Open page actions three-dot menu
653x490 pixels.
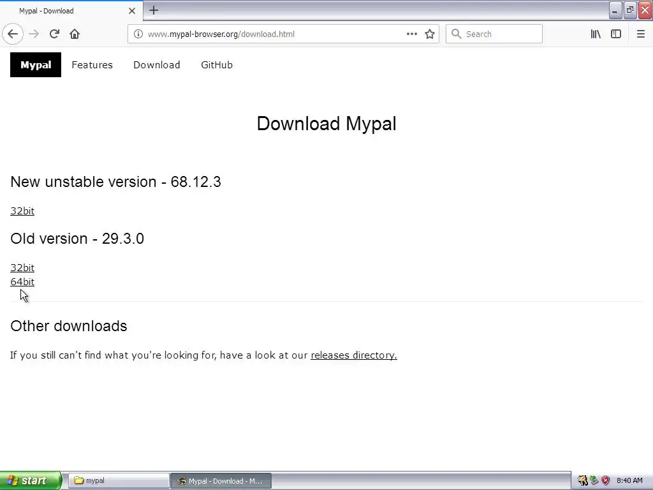[x=411, y=34]
